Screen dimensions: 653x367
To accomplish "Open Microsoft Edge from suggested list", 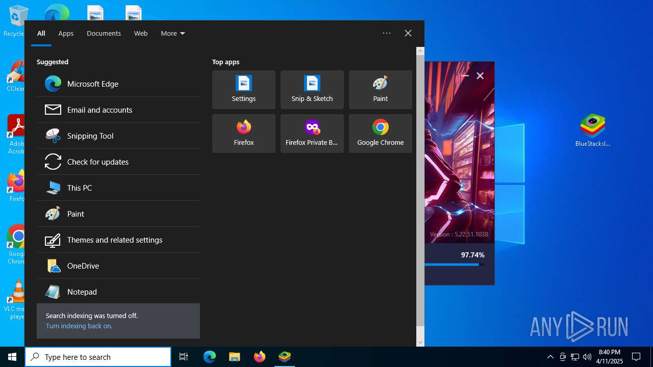I will (118, 84).
